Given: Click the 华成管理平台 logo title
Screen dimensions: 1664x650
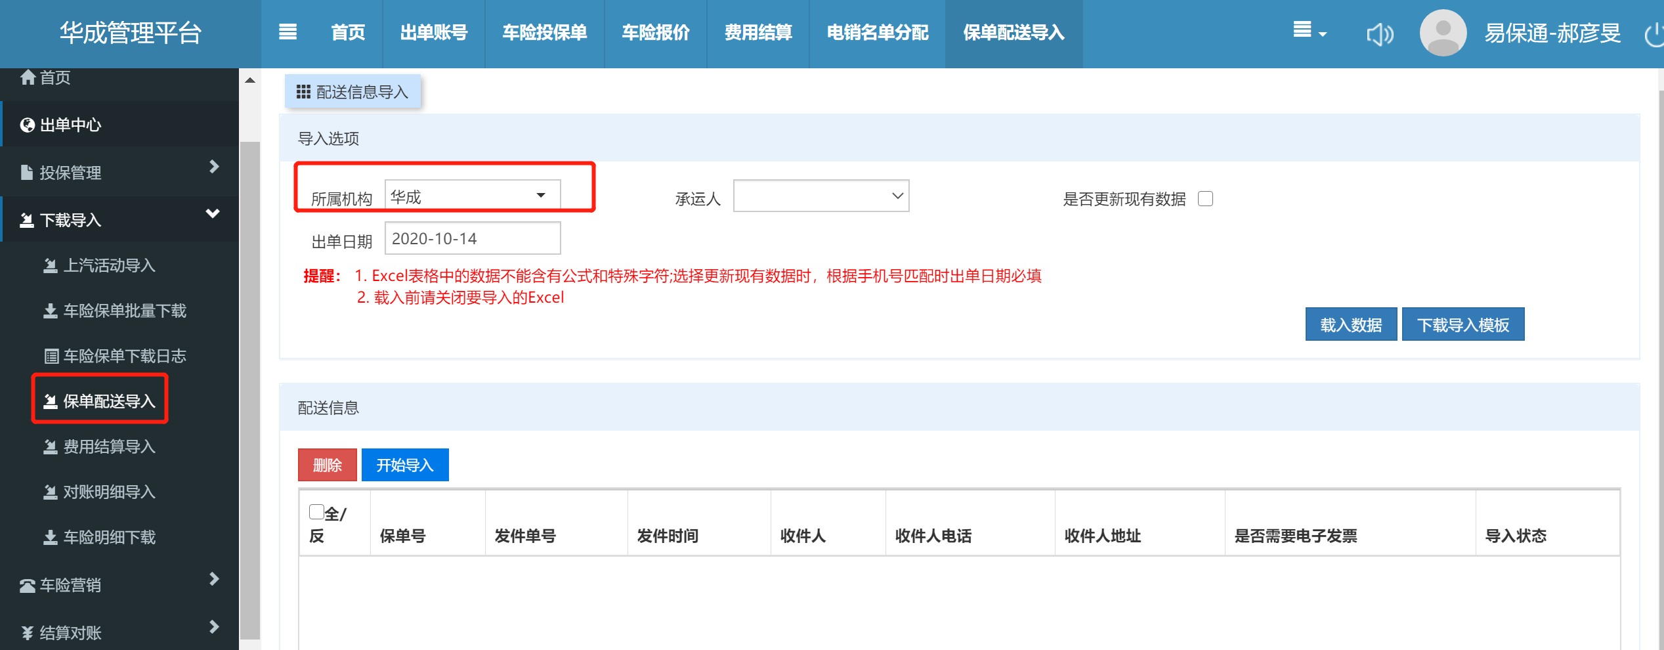Looking at the screenshot, I should point(131,33).
